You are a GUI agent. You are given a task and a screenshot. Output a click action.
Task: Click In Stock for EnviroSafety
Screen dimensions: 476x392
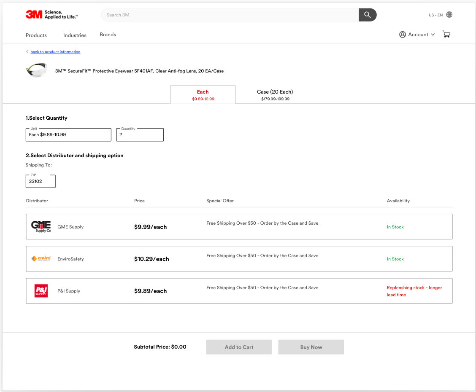pyautogui.click(x=395, y=259)
